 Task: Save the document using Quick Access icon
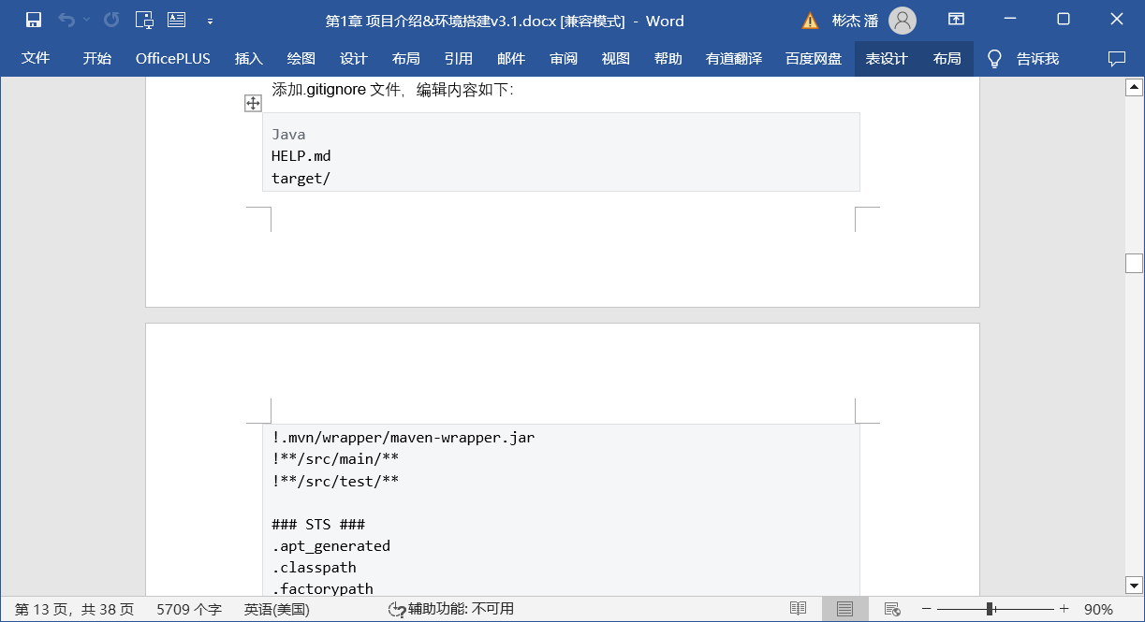click(x=34, y=20)
